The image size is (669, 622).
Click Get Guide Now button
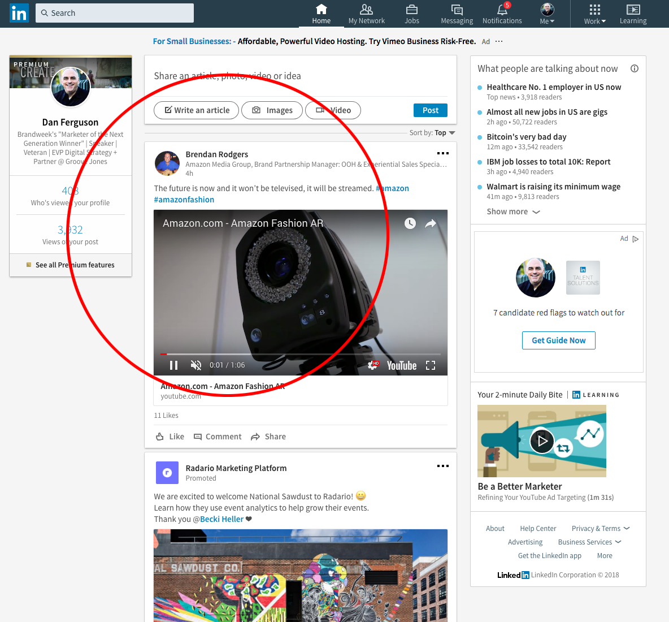[558, 340]
